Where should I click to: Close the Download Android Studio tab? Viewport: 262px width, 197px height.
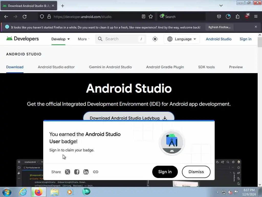click(53, 6)
